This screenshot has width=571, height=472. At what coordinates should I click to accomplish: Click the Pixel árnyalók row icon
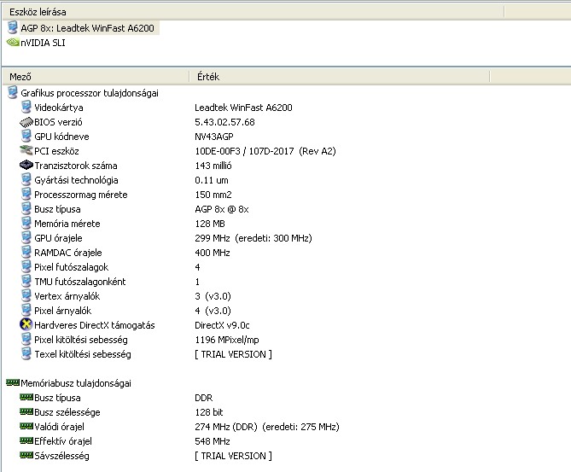[26, 311]
